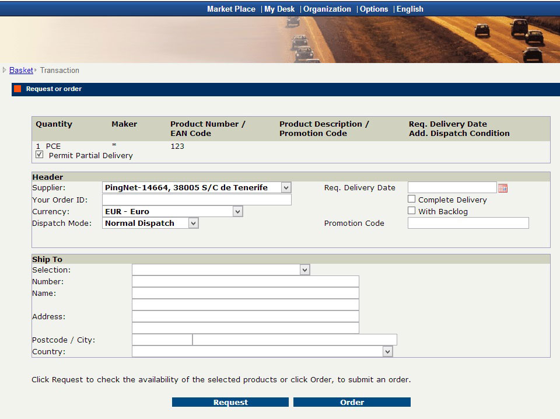The image size is (560, 419).
Task: Expand the Ship To Selection dropdown
Action: click(x=220, y=270)
